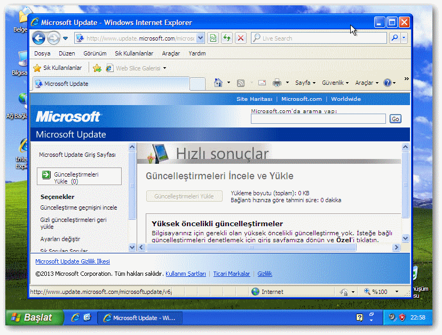Open the Worldwide link
The image size is (442, 335).
(346, 99)
